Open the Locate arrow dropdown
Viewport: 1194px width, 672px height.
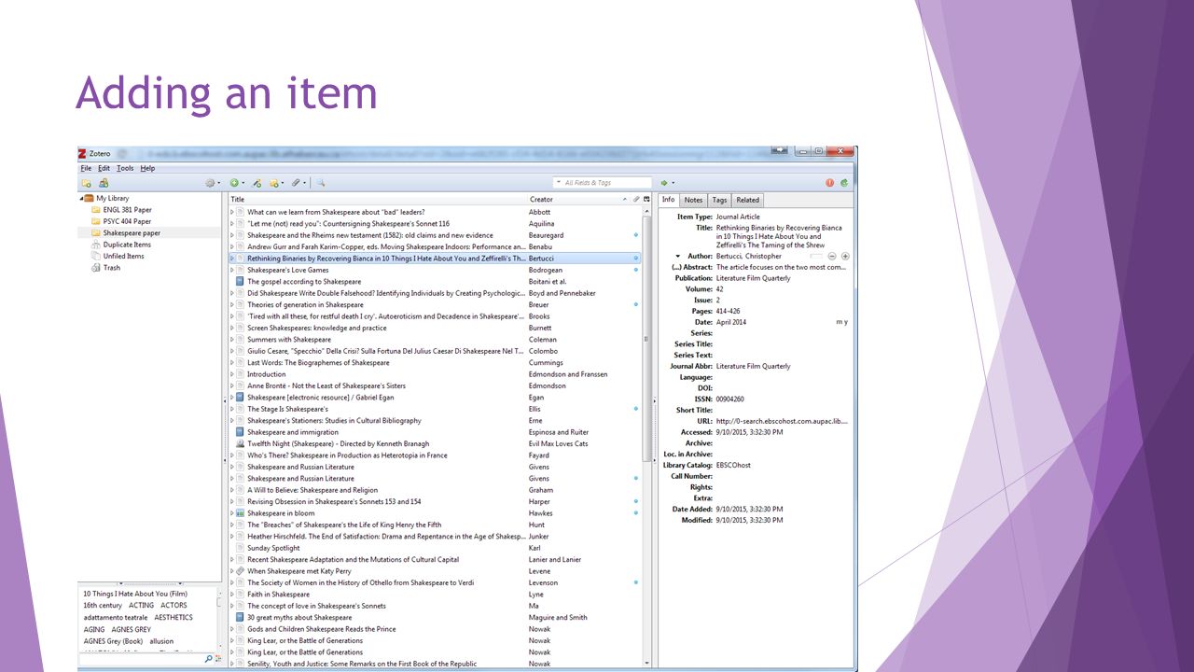(x=673, y=183)
